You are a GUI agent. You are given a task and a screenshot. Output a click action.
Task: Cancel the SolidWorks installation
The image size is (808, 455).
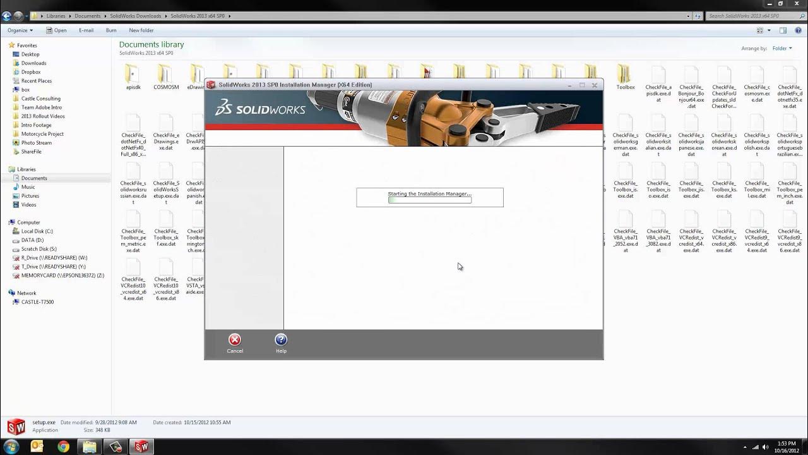point(235,343)
